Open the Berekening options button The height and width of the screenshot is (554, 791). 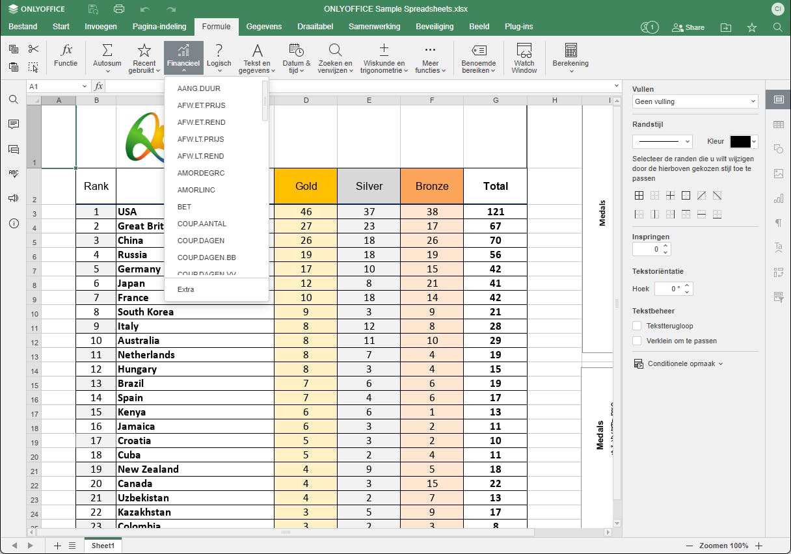(570, 58)
